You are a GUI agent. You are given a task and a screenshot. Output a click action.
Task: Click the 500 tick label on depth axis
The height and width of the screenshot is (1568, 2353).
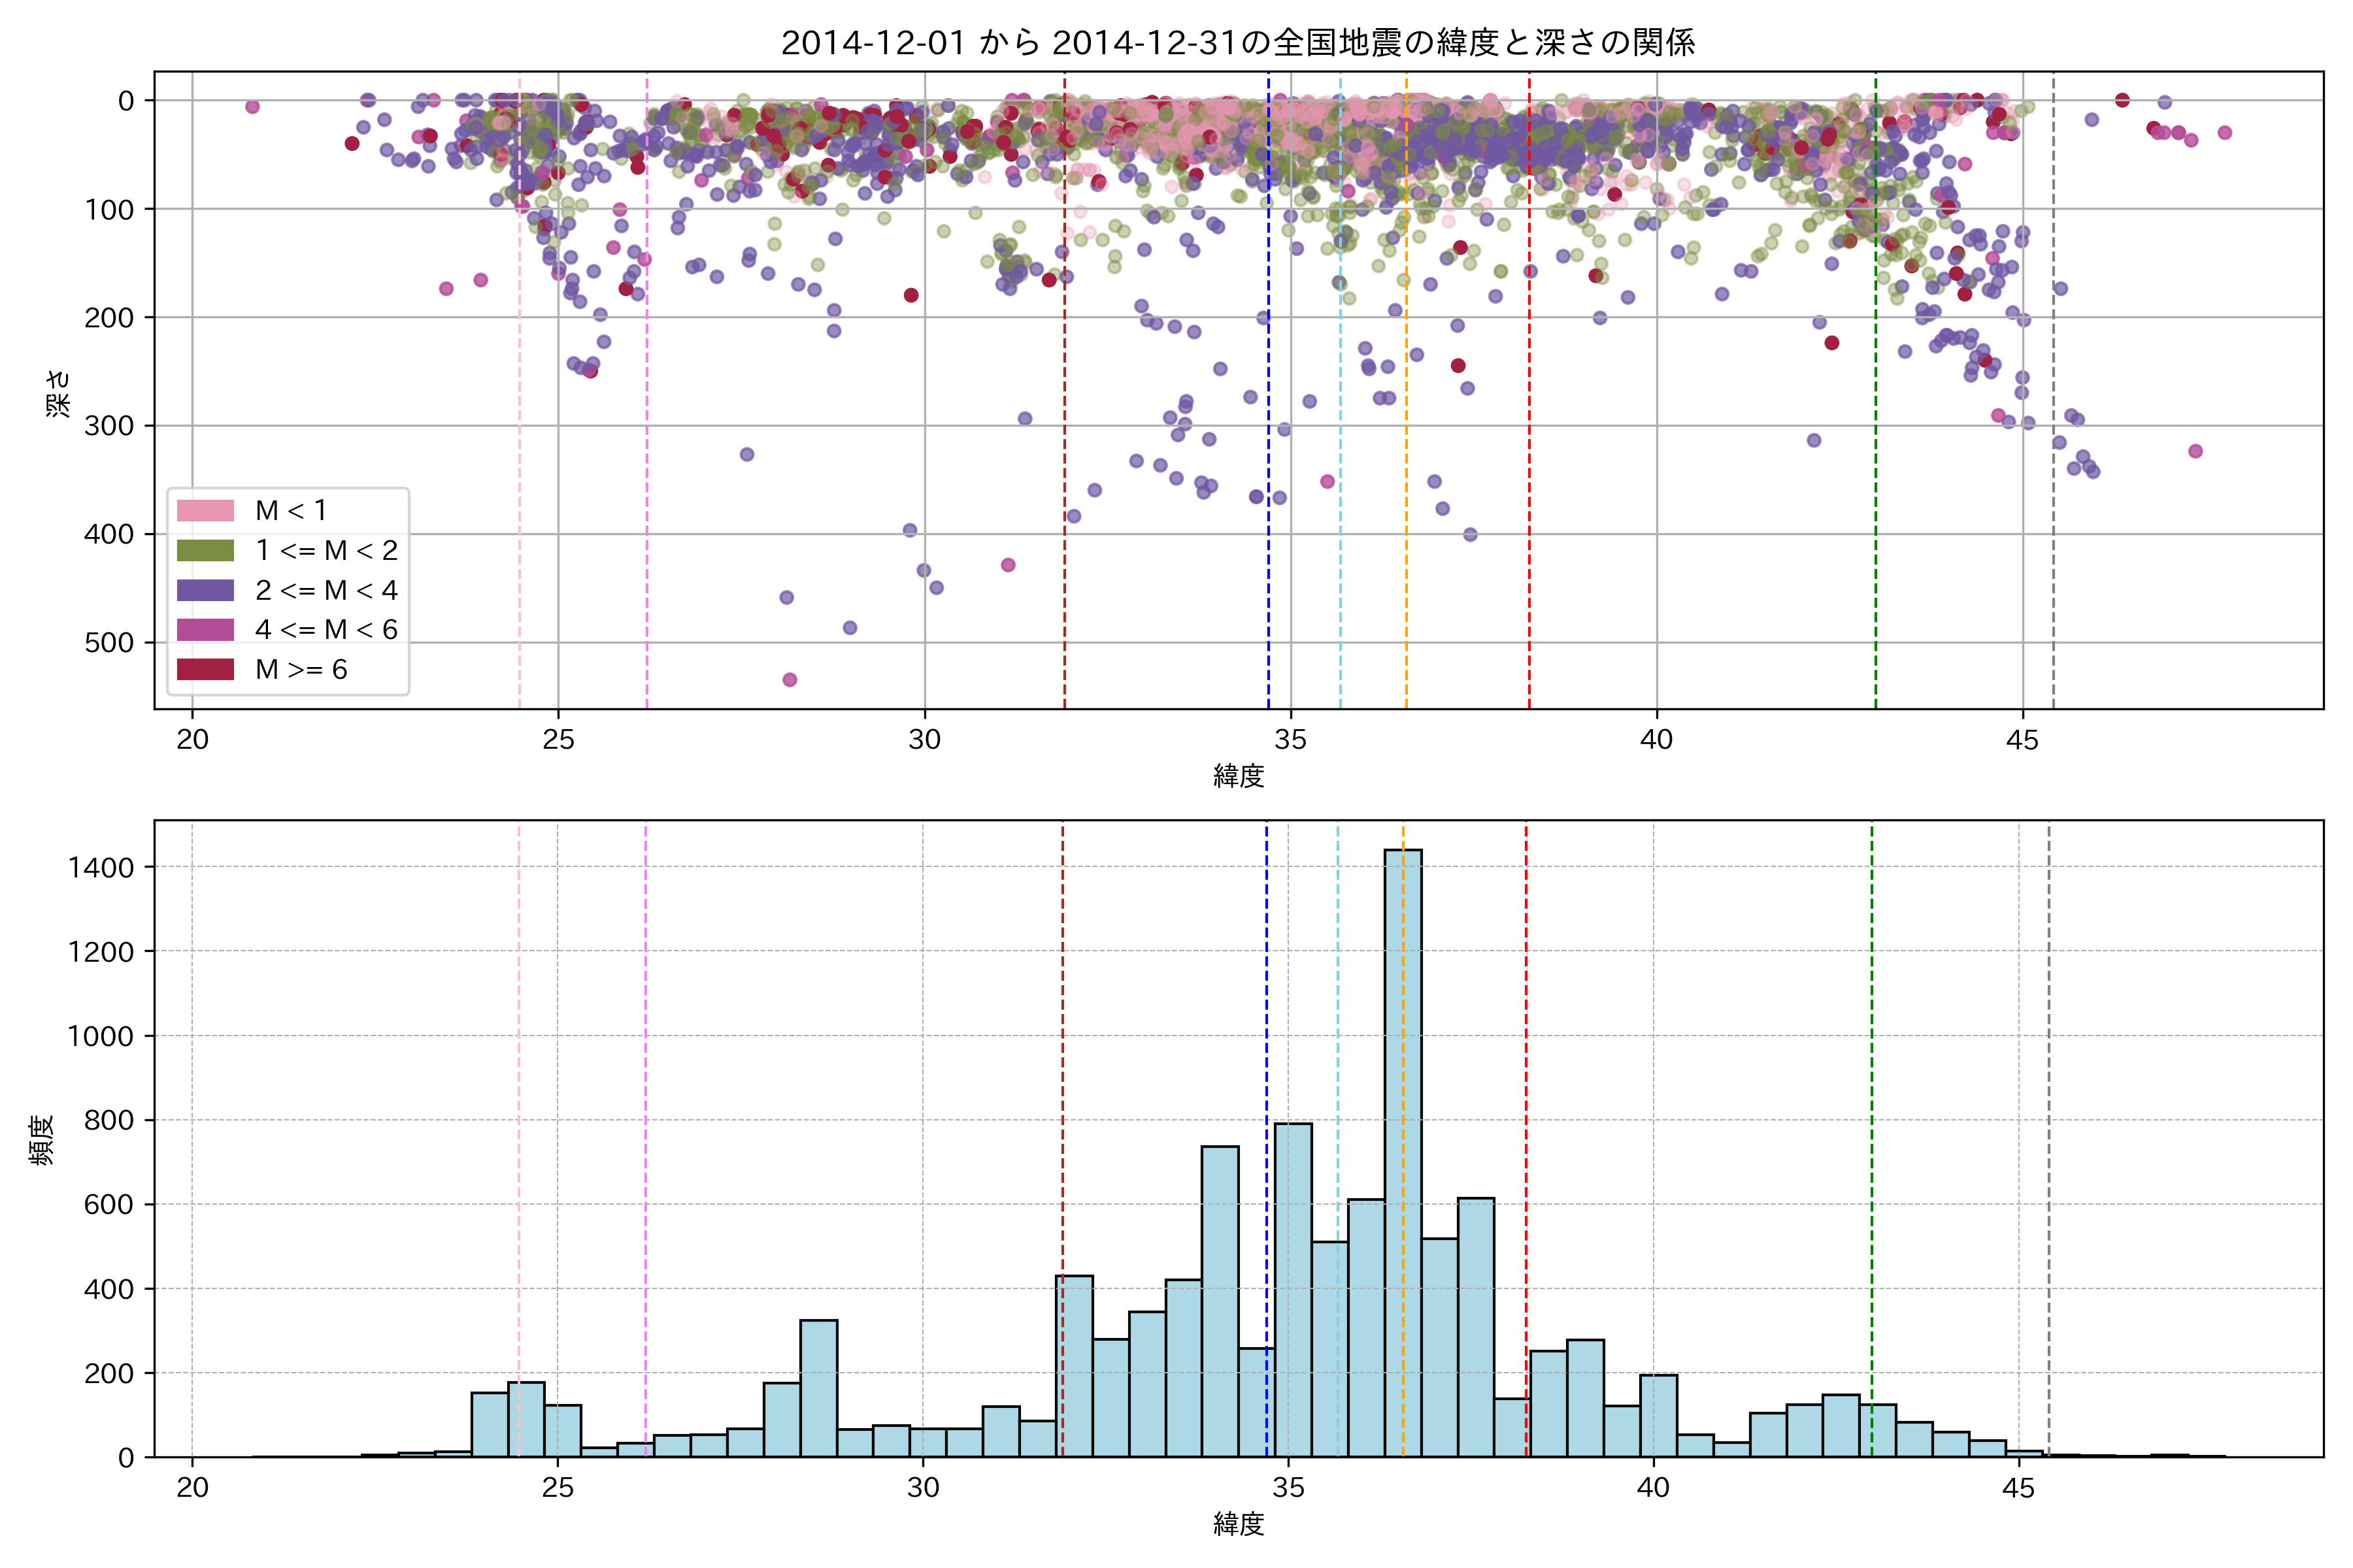tap(109, 643)
